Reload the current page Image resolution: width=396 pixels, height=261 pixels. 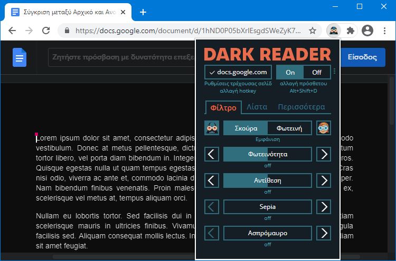pyautogui.click(x=46, y=31)
